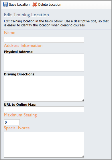Click the Delete Location text button
This screenshot has height=160, width=112.
coord(50,5)
